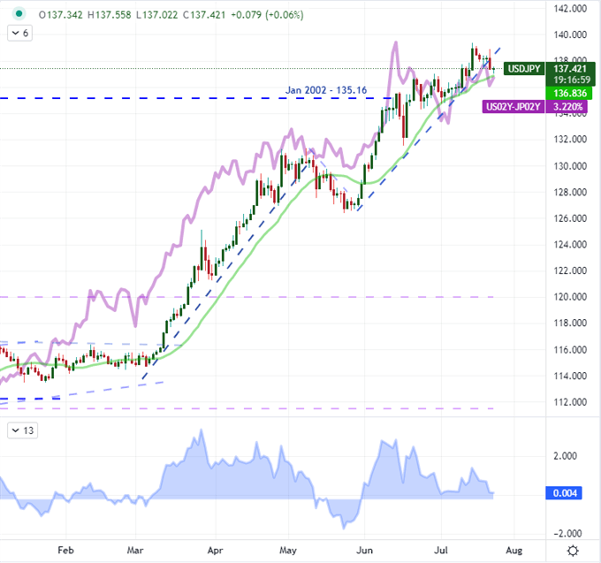
Task: Click the 126.000 price scale label
Action: [570, 218]
